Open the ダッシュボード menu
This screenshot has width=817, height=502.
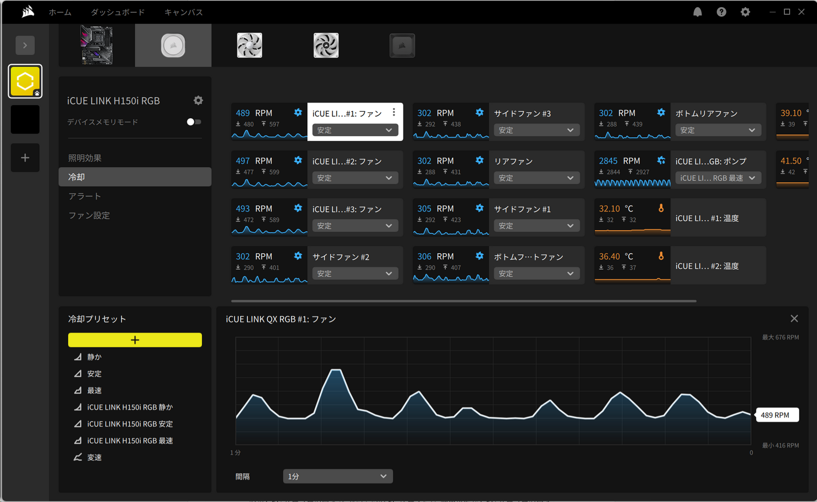[x=118, y=11]
